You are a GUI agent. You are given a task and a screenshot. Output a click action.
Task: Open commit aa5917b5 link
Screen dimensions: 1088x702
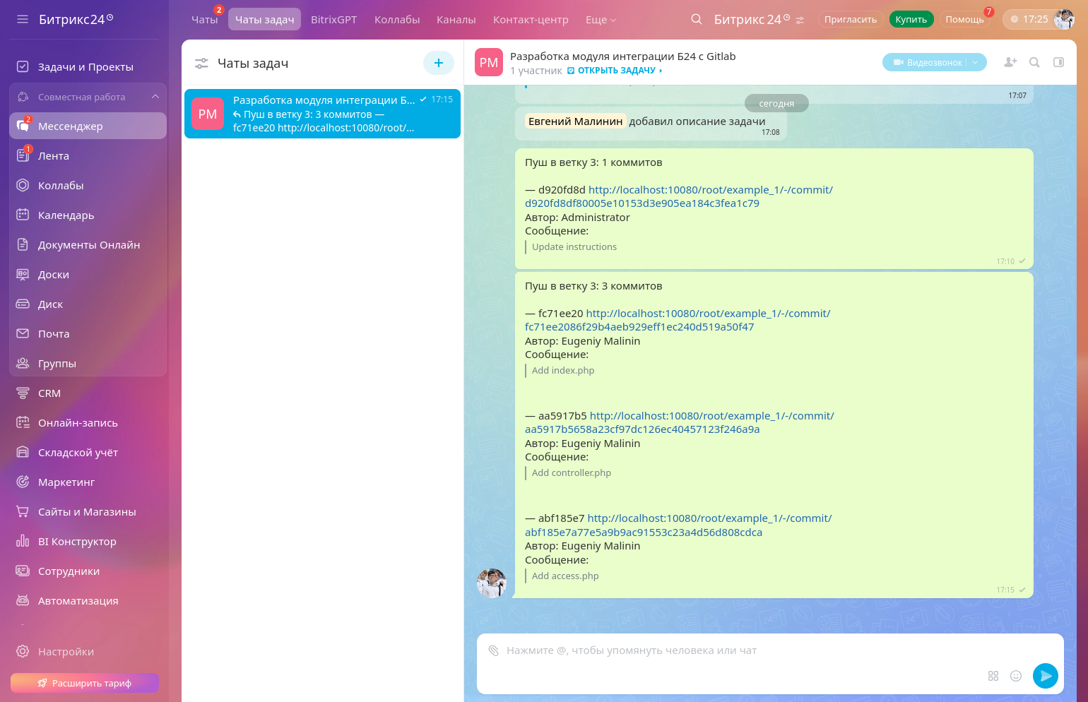679,422
